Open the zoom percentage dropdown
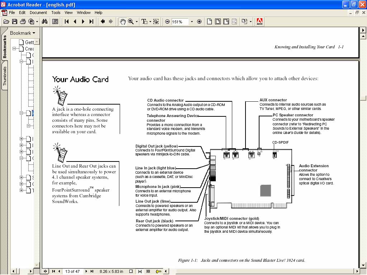The width and height of the screenshot is (367, 275). click(x=192, y=21)
